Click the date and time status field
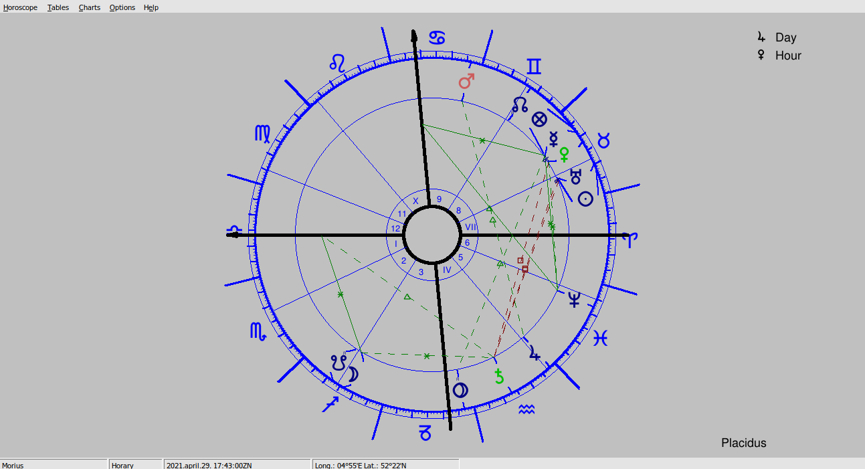 click(237, 465)
